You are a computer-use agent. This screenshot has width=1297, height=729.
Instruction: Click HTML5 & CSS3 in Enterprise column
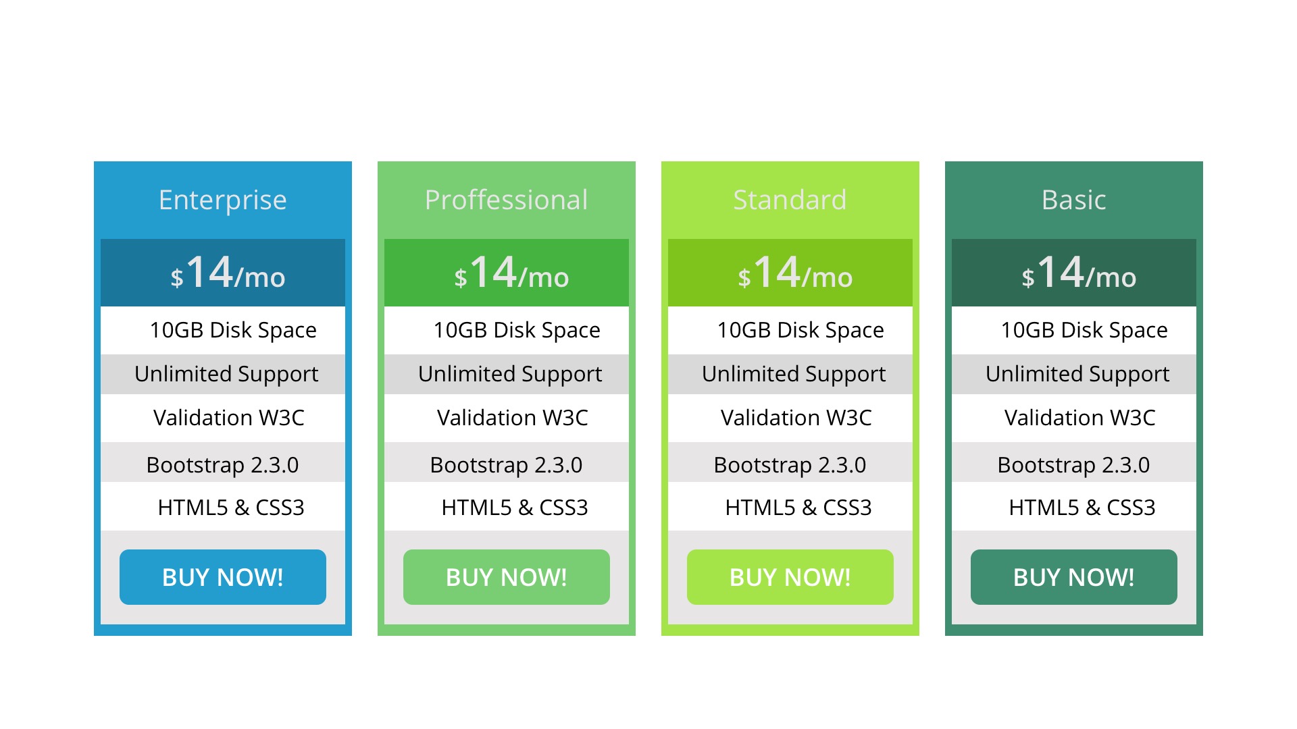pyautogui.click(x=231, y=508)
